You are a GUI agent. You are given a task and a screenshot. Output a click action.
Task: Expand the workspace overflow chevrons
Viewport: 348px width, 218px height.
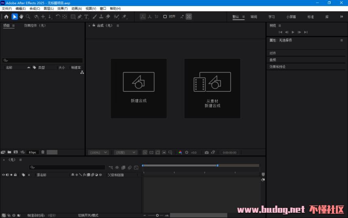(341, 17)
